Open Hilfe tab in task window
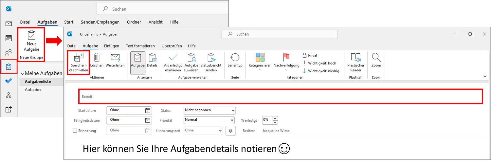Viewport: 491px width, 161px height. coord(192,46)
